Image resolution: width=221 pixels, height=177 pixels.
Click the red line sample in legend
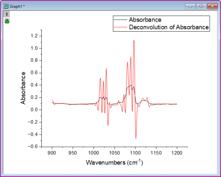121,27
